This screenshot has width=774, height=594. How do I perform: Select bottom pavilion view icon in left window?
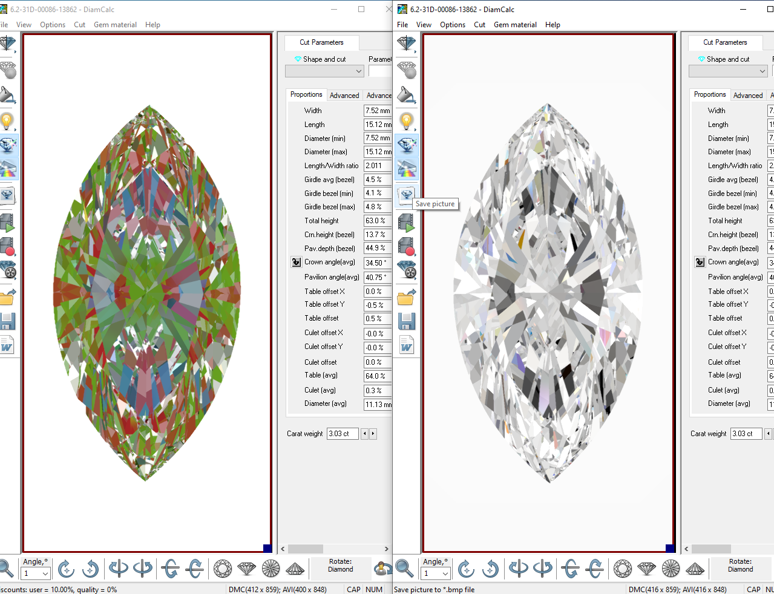(x=271, y=569)
